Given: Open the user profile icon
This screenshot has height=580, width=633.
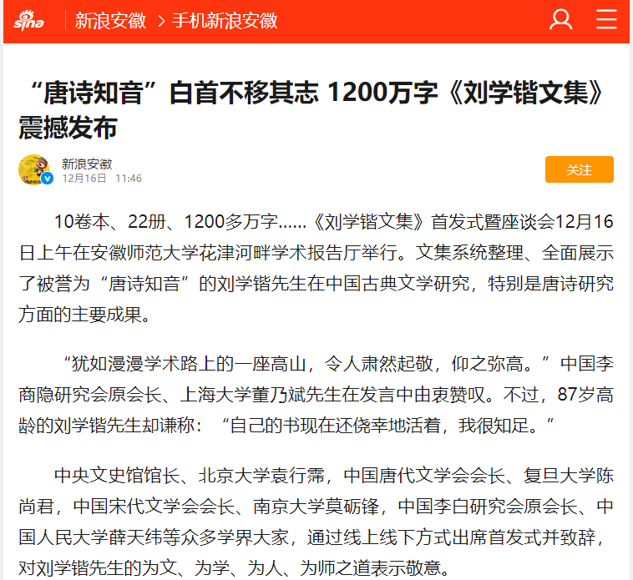Looking at the screenshot, I should [x=560, y=20].
